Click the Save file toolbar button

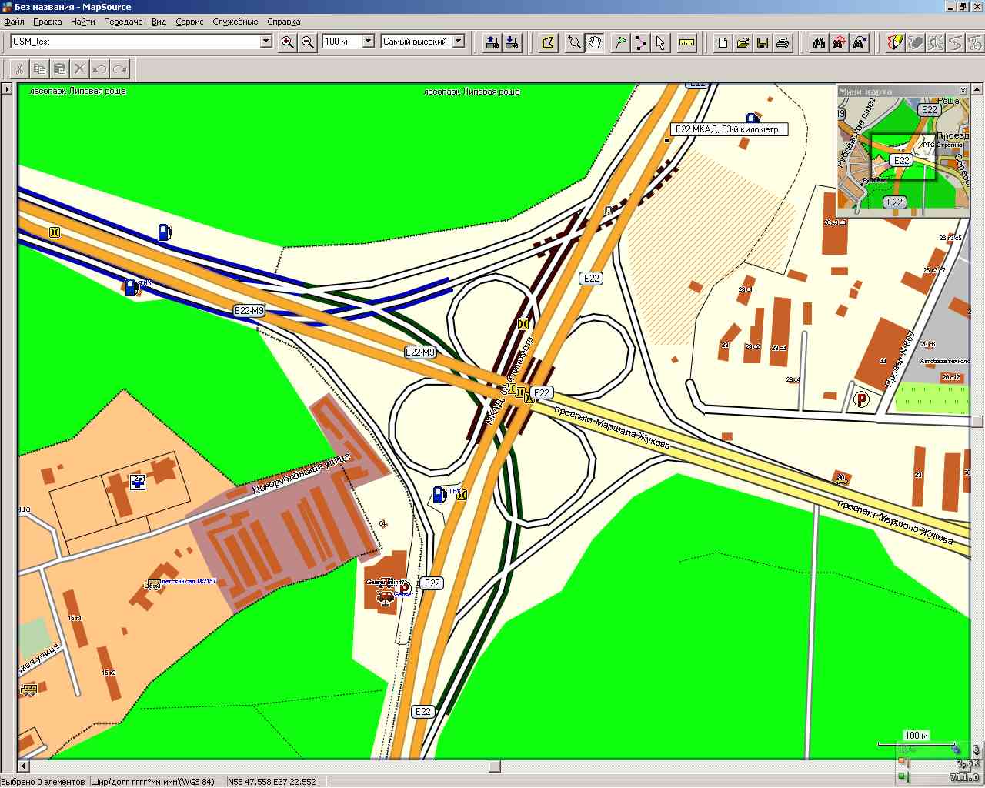tap(763, 42)
